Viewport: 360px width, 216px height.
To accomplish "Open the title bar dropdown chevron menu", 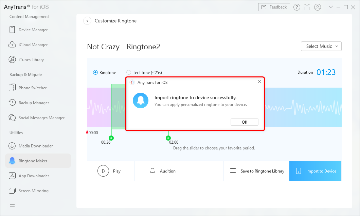I will pyautogui.click(x=331, y=7).
